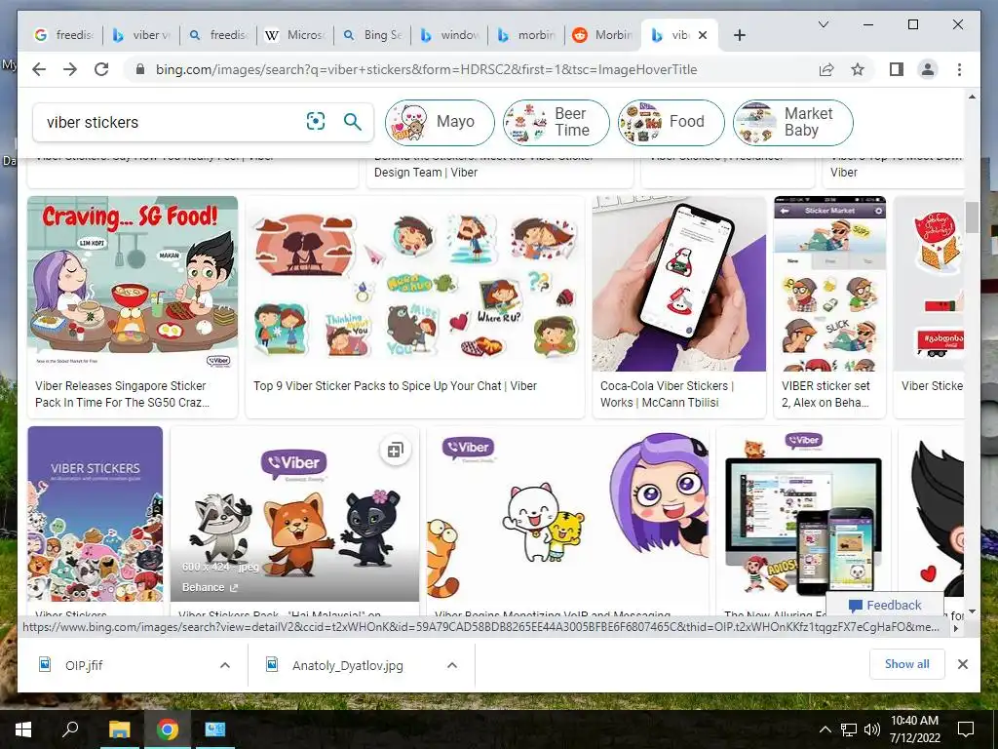The width and height of the screenshot is (998, 749).
Task: Run search with the magnifier icon
Action: pyautogui.click(x=353, y=121)
